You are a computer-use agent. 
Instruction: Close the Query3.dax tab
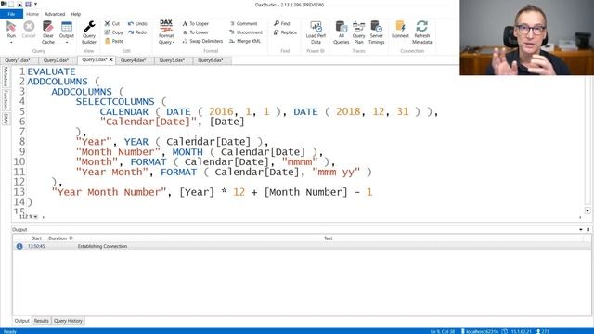pos(111,59)
